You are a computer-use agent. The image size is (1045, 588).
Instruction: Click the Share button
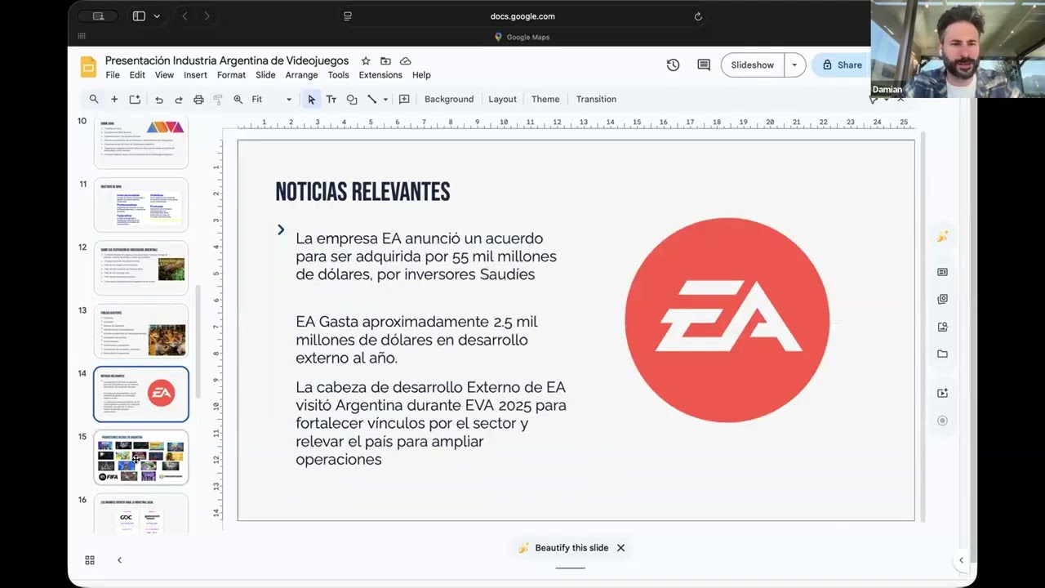click(842, 65)
